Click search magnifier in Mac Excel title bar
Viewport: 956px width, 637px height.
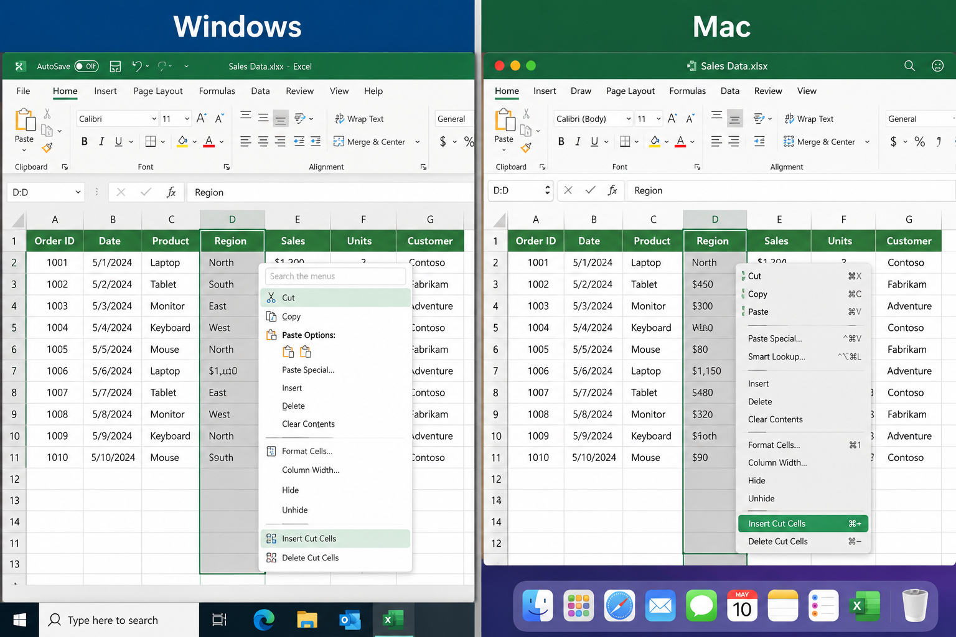click(x=909, y=66)
